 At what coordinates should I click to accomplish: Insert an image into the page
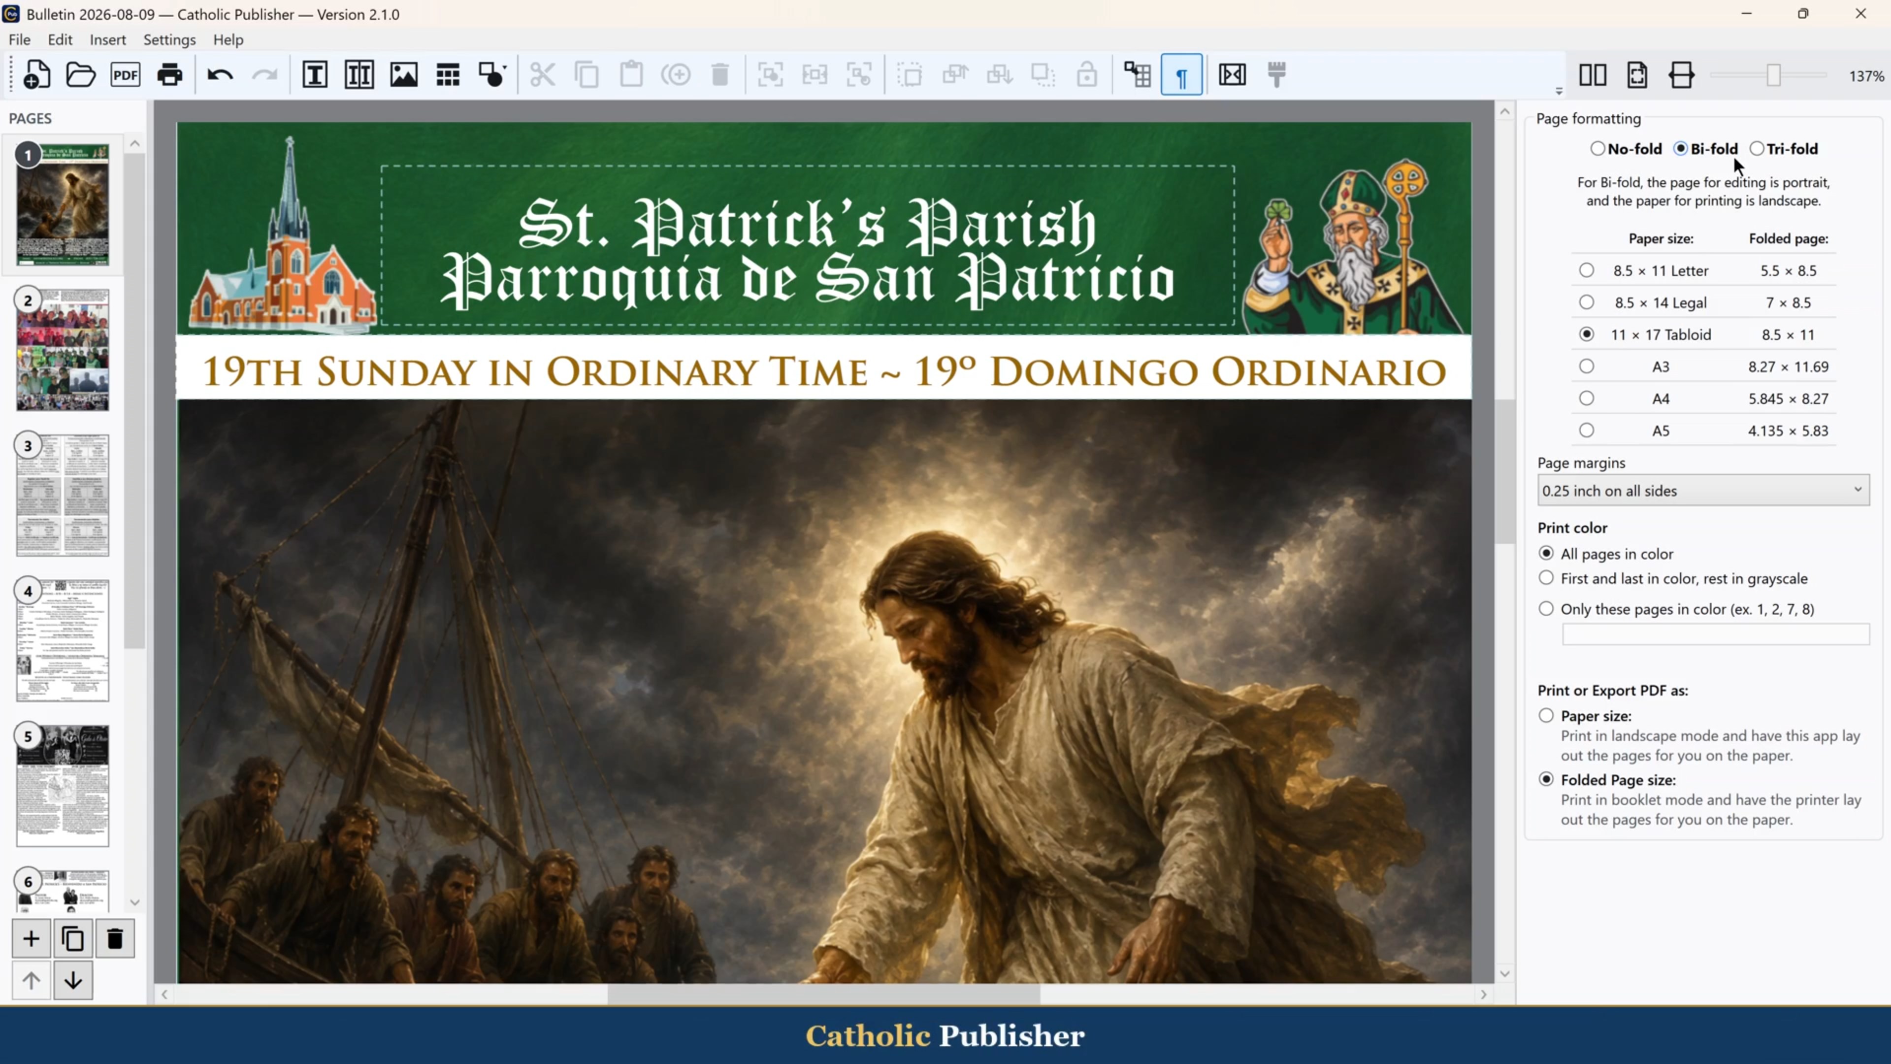pos(404,75)
